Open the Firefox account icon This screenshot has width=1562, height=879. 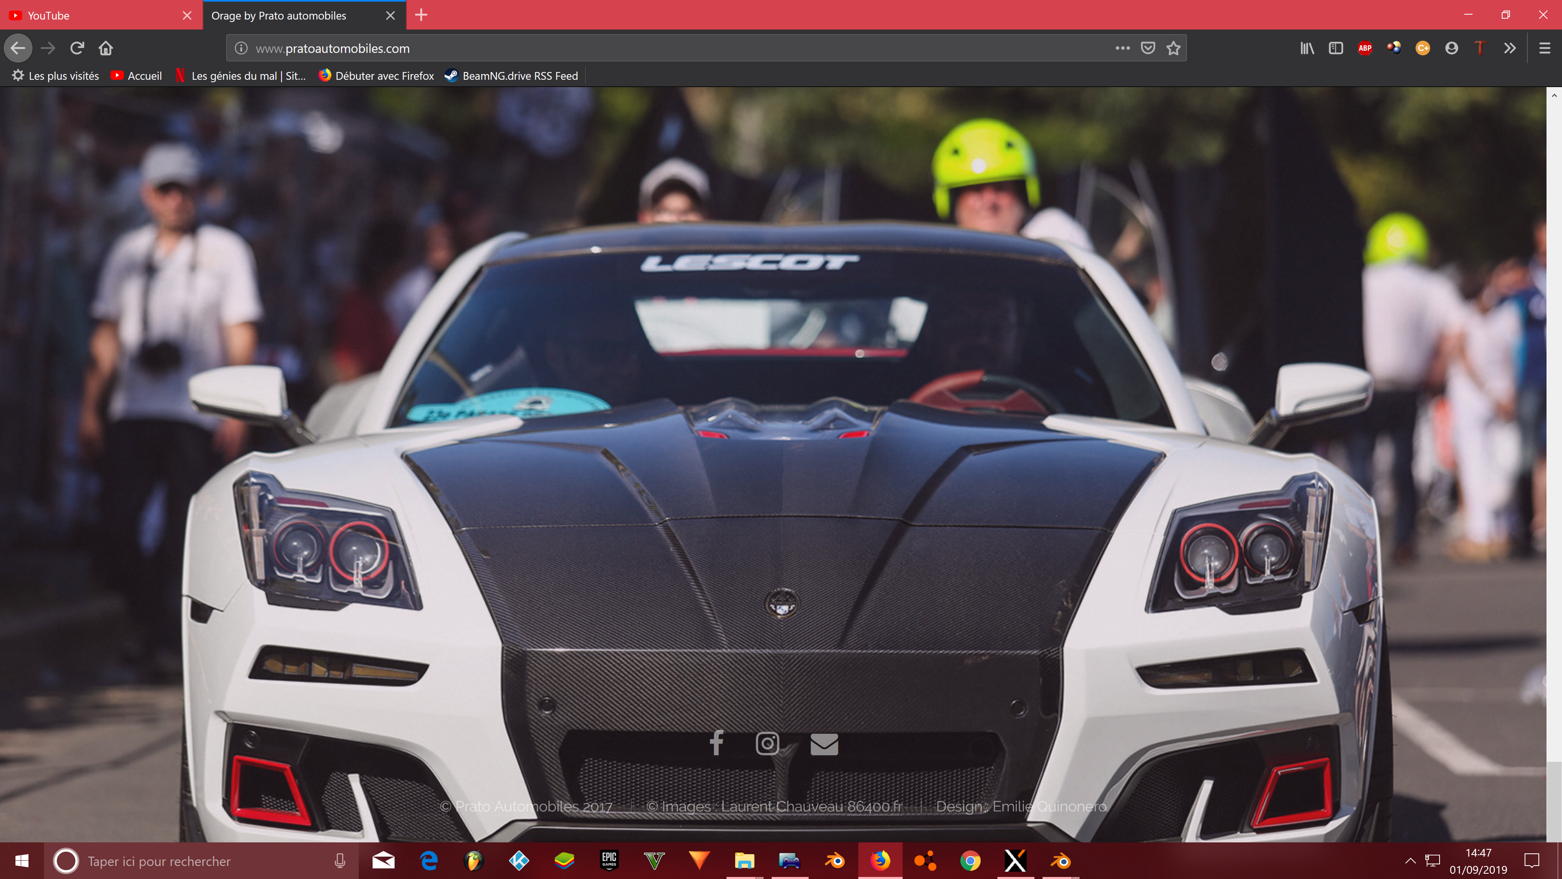pos(1452,48)
